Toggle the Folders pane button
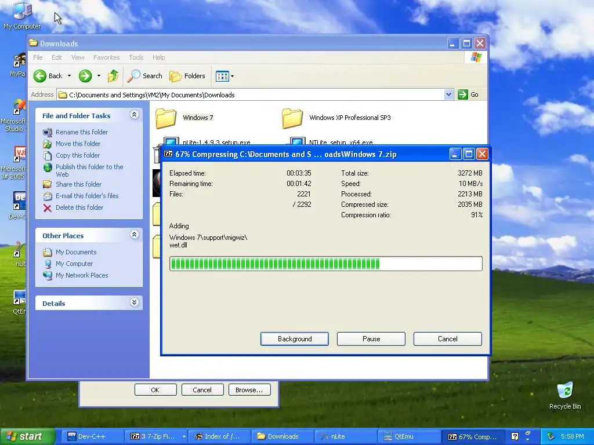 (x=187, y=76)
